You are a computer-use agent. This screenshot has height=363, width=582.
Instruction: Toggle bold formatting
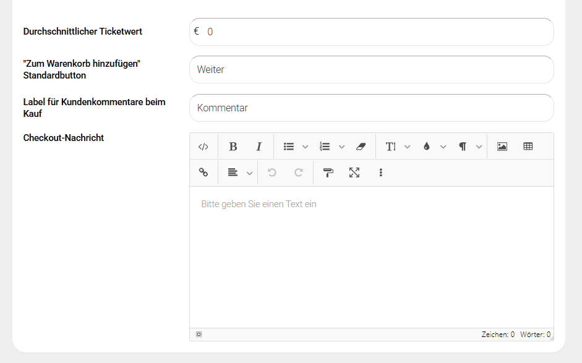click(233, 147)
